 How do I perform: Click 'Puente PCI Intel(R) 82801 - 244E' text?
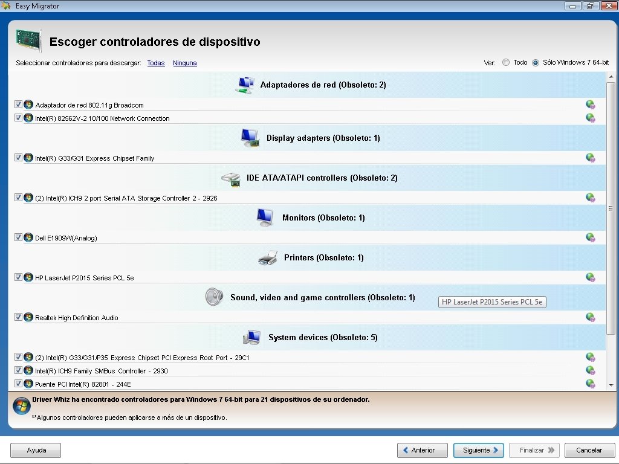(x=83, y=384)
